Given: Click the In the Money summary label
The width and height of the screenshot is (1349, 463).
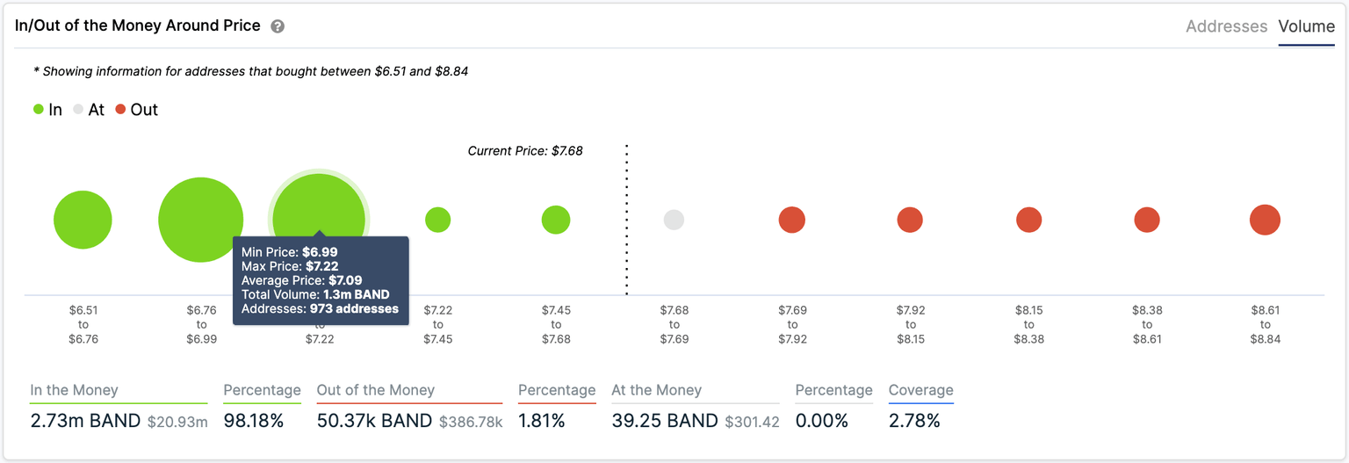Looking at the screenshot, I should (x=74, y=390).
